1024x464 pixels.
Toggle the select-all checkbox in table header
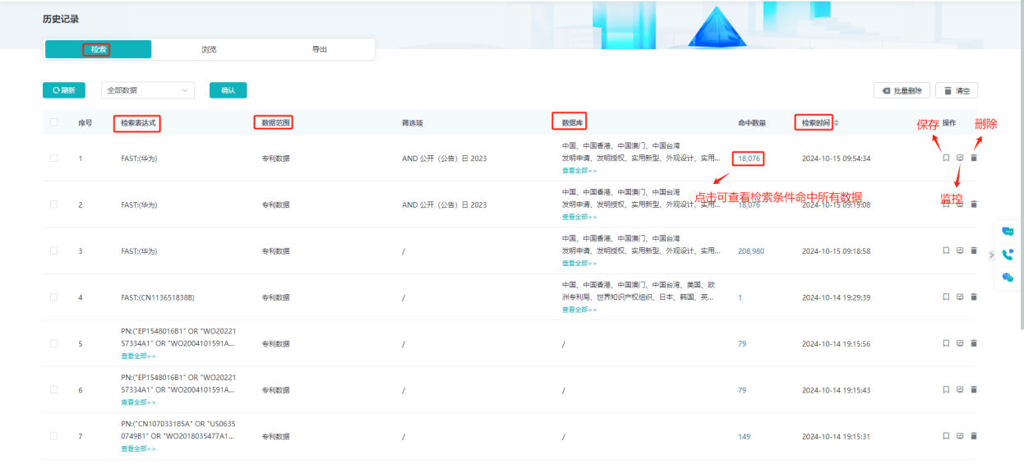(x=54, y=122)
